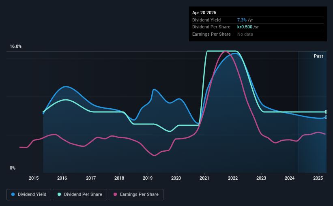Click the 2022 x-axis label

click(233, 178)
